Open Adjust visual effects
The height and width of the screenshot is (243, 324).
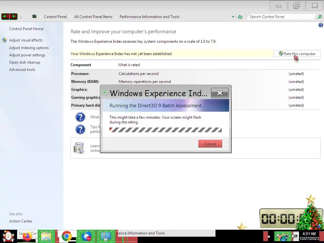click(26, 40)
